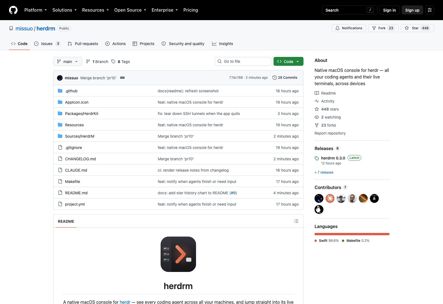Viewport: 443px width, 304px height.
Task: Open commit 'ci: render release notes from changelog'
Action: (x=193, y=170)
